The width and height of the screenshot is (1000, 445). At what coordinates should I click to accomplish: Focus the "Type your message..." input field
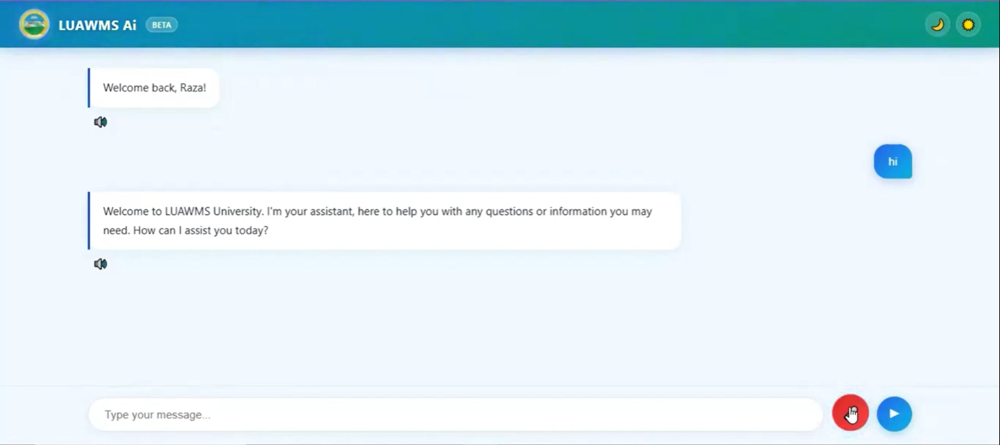pyautogui.click(x=456, y=414)
